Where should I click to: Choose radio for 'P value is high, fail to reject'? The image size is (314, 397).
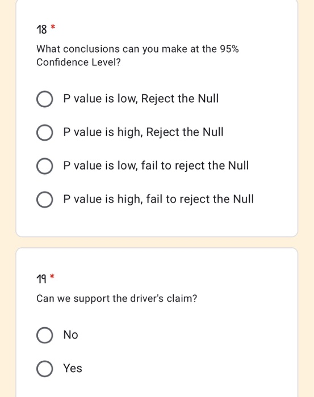[45, 199]
